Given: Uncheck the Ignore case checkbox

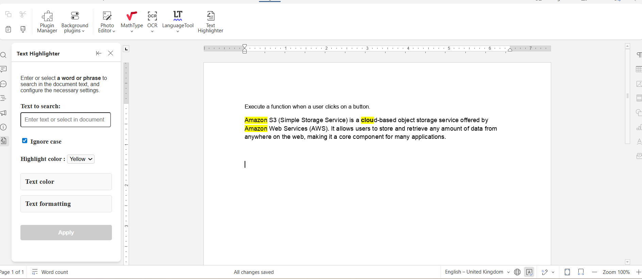Looking at the screenshot, I should (x=24, y=141).
